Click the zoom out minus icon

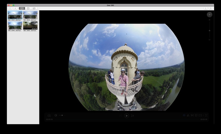click(x=210, y=40)
